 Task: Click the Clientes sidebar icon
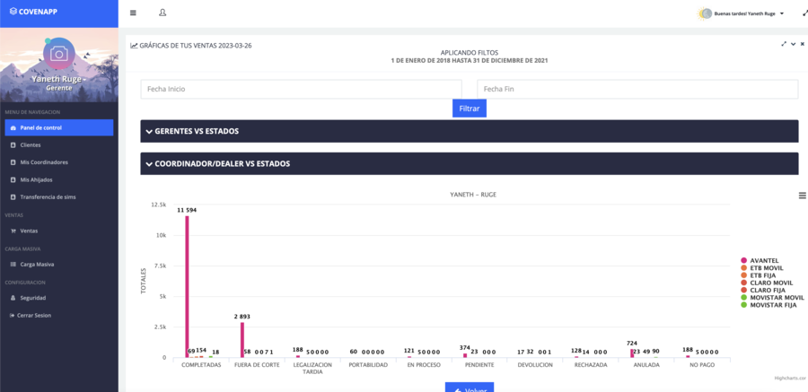pos(13,145)
